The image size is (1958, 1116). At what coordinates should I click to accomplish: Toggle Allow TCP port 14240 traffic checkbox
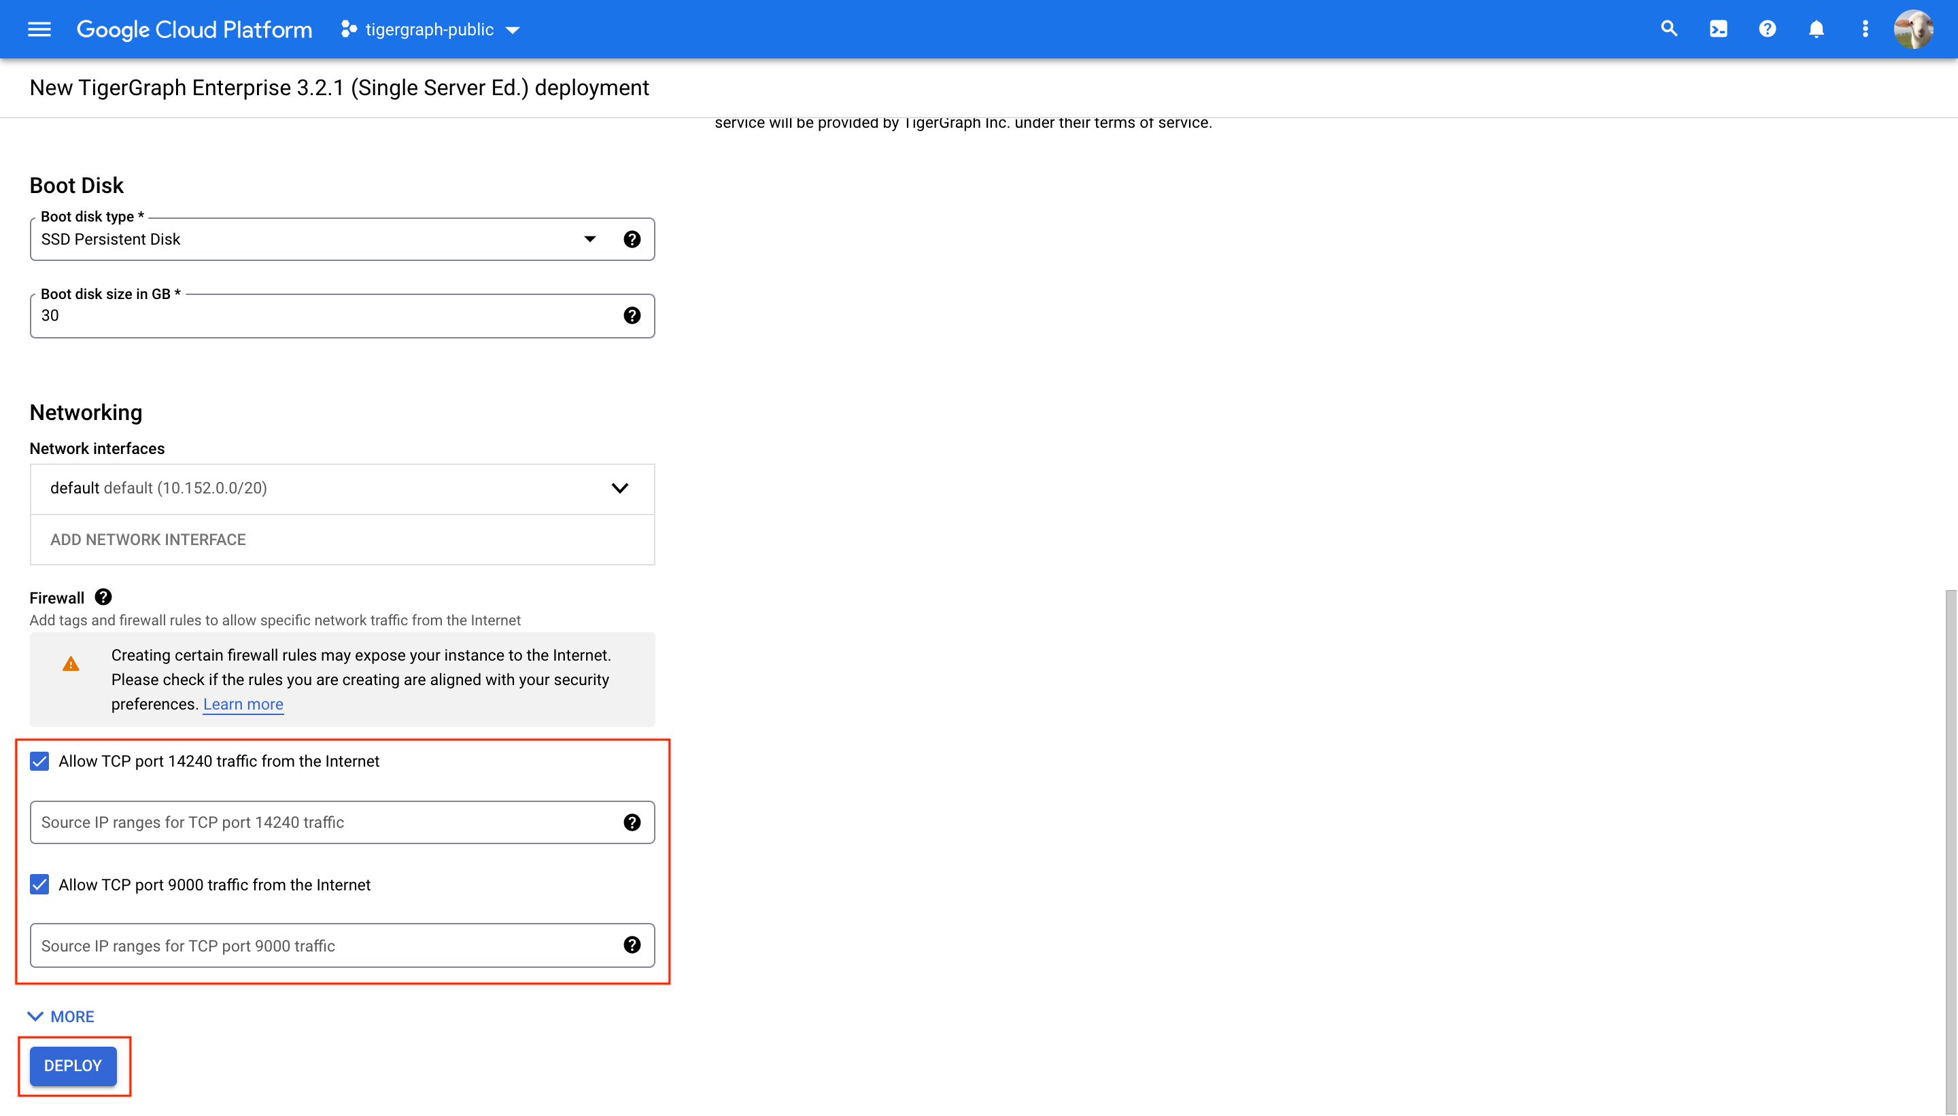(x=39, y=761)
